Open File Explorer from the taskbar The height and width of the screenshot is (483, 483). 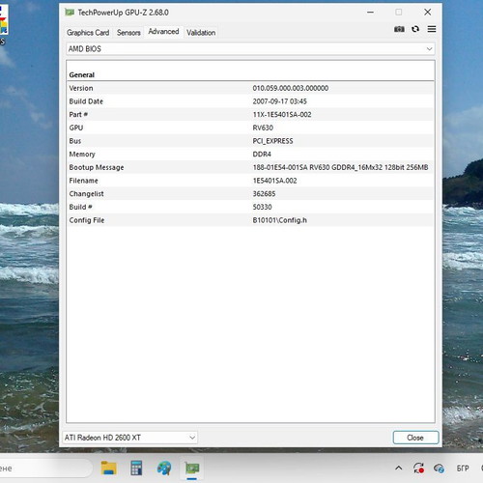coord(109,468)
